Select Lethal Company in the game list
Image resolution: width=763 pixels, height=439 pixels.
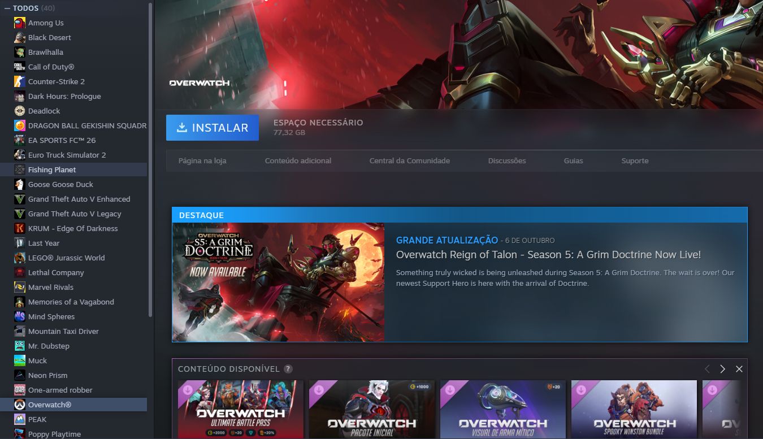coord(73,273)
